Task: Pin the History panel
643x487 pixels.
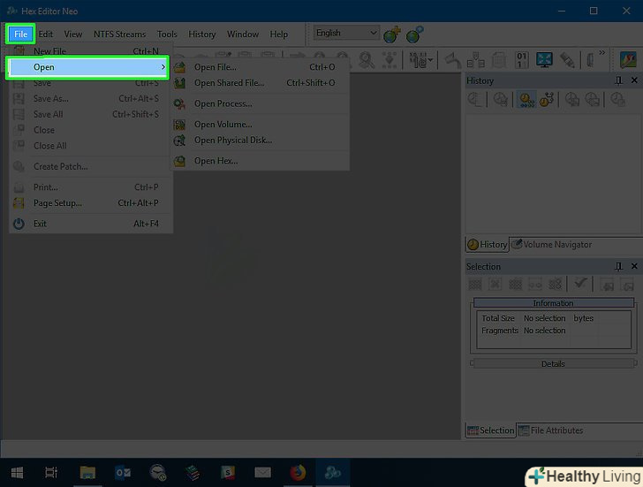Action: pos(618,80)
